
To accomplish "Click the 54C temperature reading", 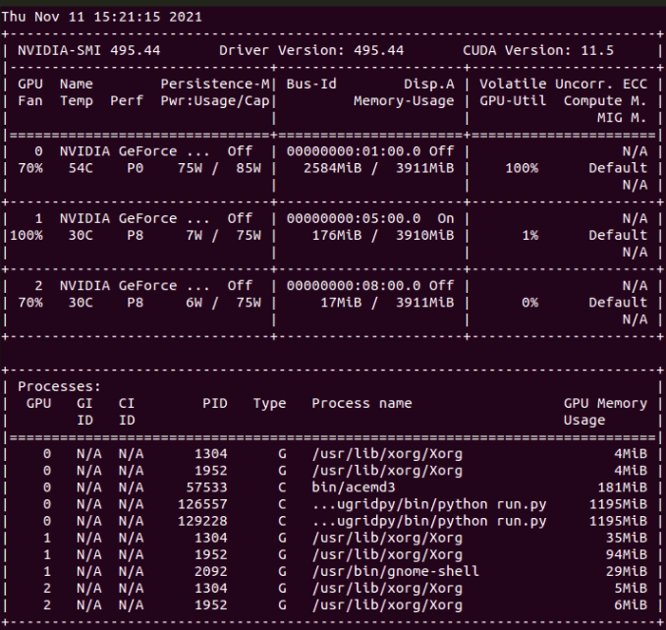I will pos(72,168).
